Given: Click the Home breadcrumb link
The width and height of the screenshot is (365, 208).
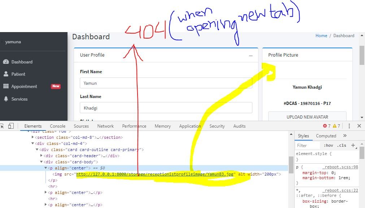Looking at the screenshot, I should pos(321,36).
